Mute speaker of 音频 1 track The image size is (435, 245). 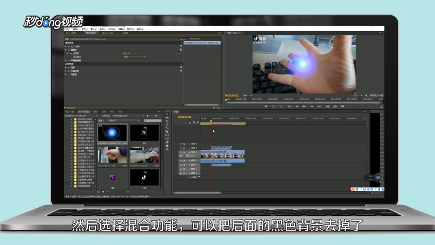(x=181, y=161)
